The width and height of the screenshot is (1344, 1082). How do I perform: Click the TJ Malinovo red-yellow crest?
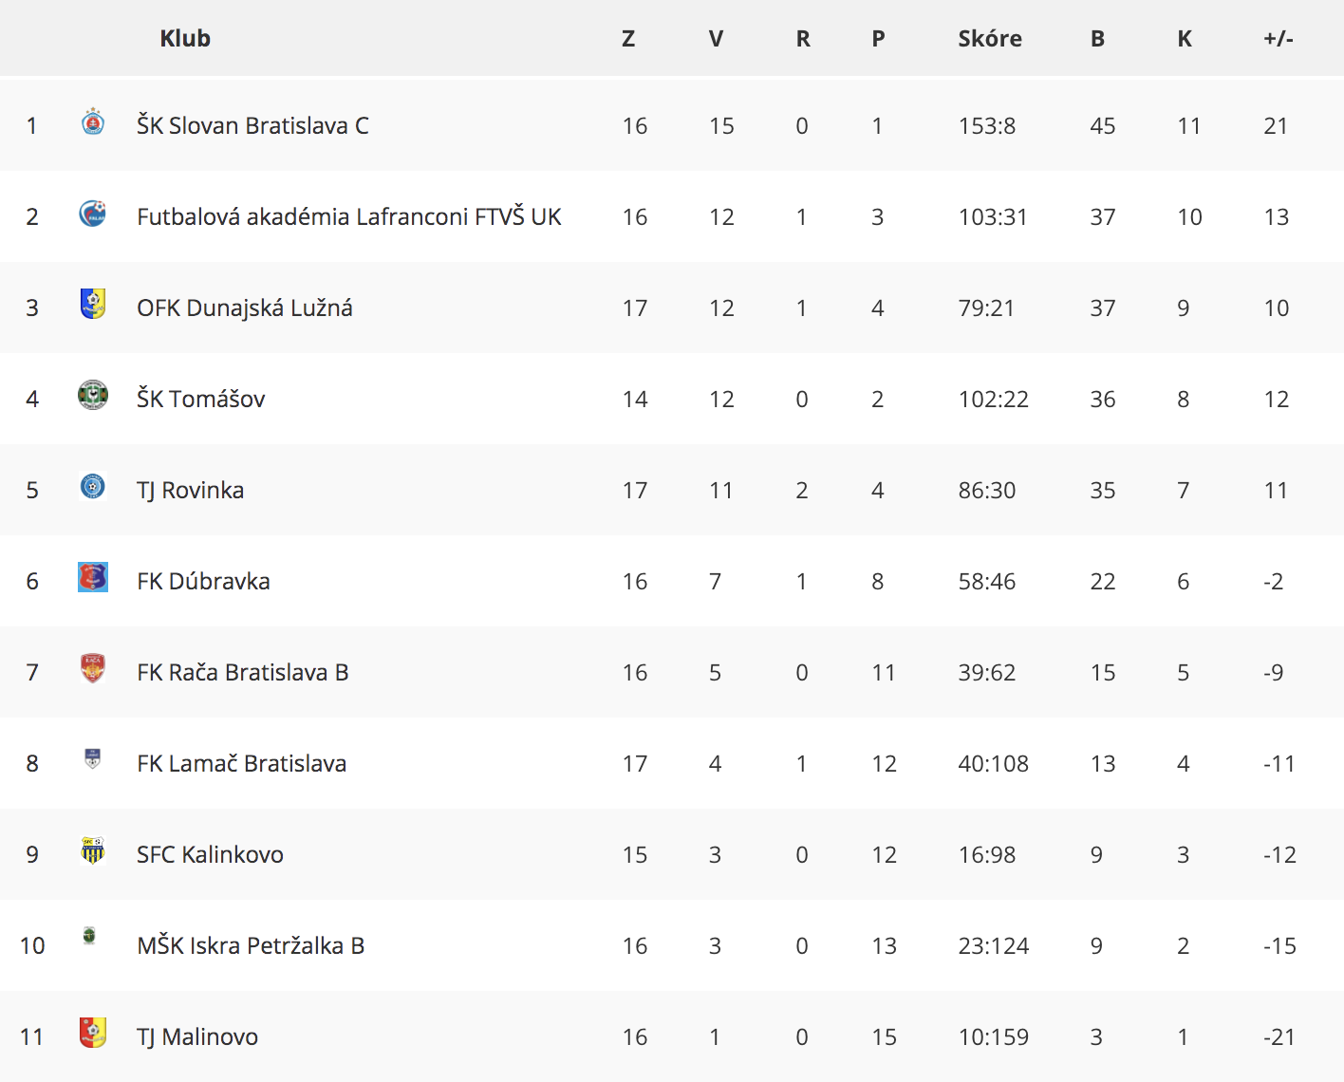click(x=93, y=1033)
